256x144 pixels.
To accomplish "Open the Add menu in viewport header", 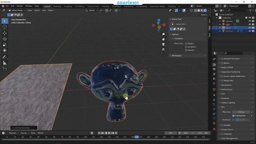I will (x=44, y=10).
